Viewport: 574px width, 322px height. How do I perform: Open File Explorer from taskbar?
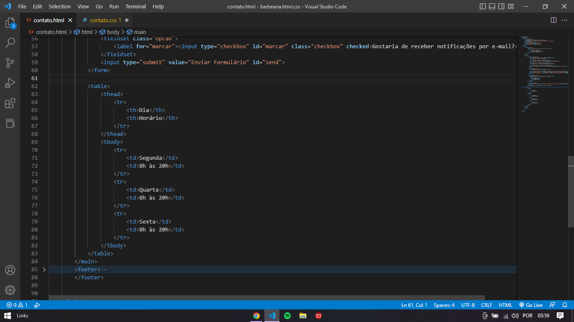tap(303, 316)
